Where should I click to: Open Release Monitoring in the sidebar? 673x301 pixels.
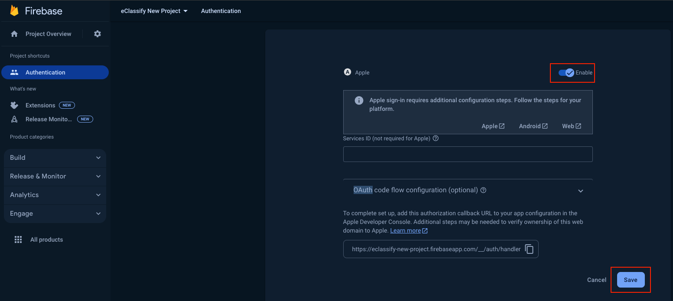point(49,119)
